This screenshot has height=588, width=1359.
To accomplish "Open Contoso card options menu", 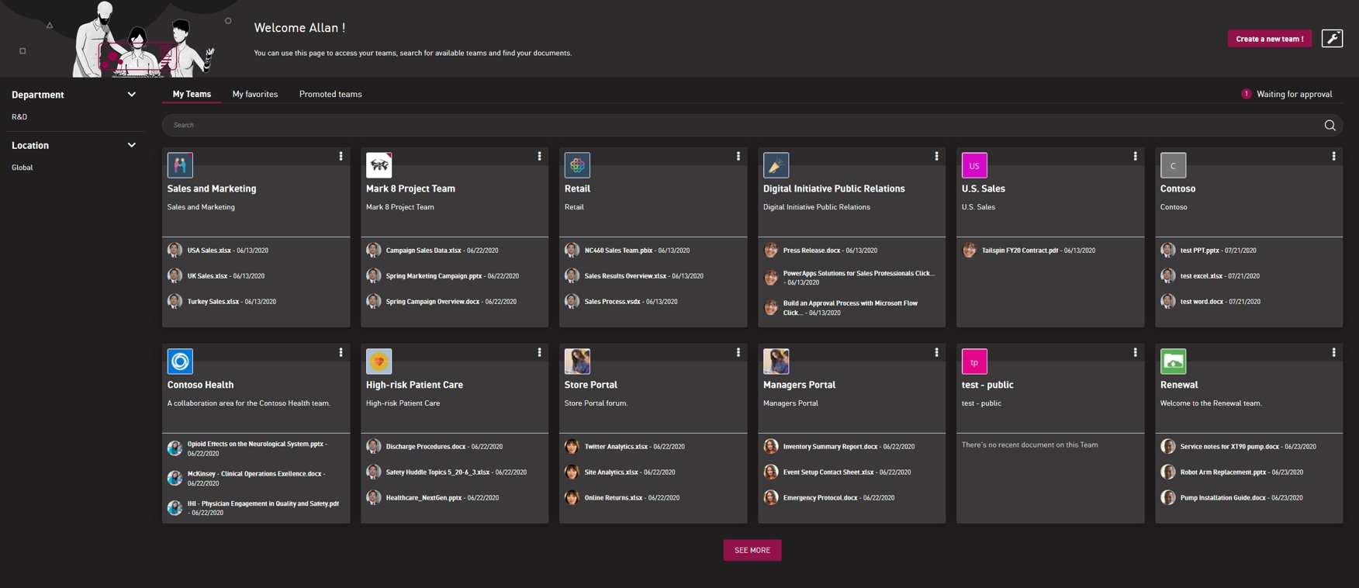I will point(1333,156).
